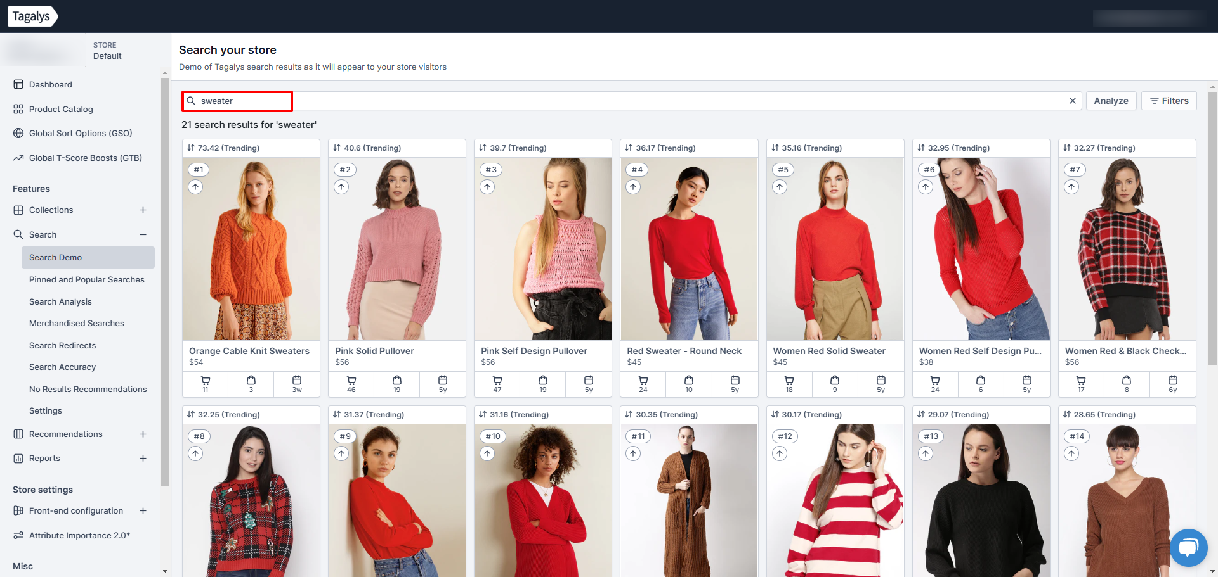Screen dimensions: 1218x577
Task: Click the Analyze button
Action: tap(1111, 101)
